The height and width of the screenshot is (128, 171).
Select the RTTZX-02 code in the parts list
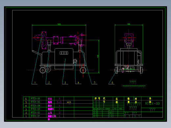tap(36, 113)
